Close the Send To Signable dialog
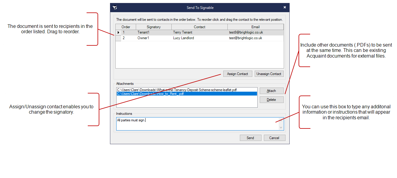 coord(285,7)
